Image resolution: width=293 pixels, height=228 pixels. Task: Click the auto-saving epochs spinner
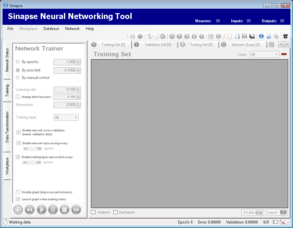[x=26, y=148]
